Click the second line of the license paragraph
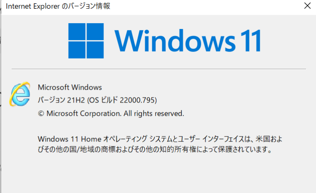Image resolution: width=316 pixels, height=193 pixels. (155, 149)
